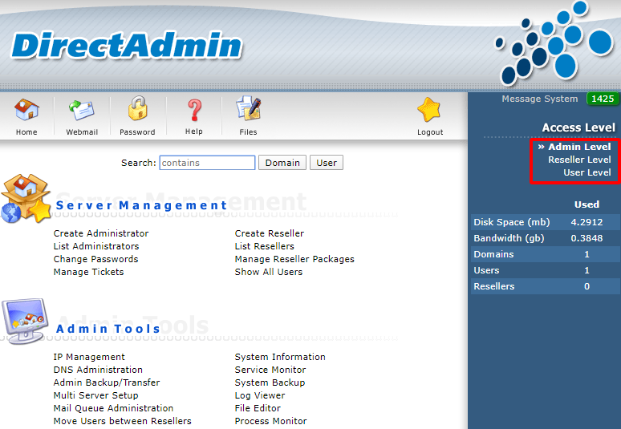Switch to Admin Level access
The width and height of the screenshot is (621, 429).
click(x=579, y=147)
